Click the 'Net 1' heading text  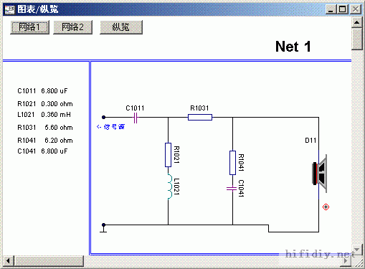[293, 47]
